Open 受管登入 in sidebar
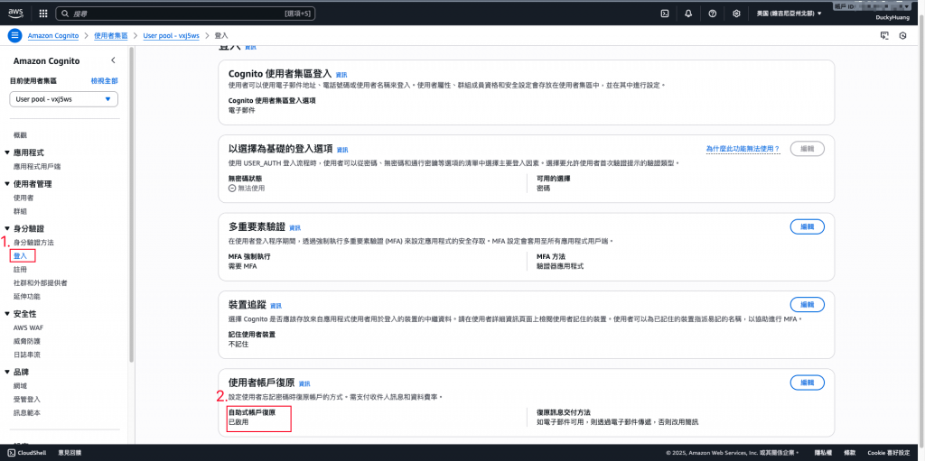 [26, 399]
